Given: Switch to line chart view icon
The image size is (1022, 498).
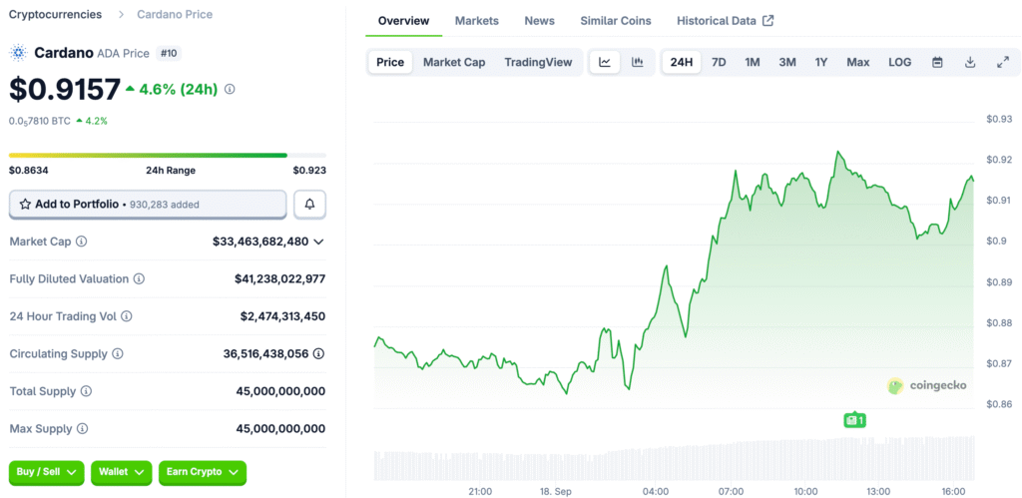Looking at the screenshot, I should [605, 63].
